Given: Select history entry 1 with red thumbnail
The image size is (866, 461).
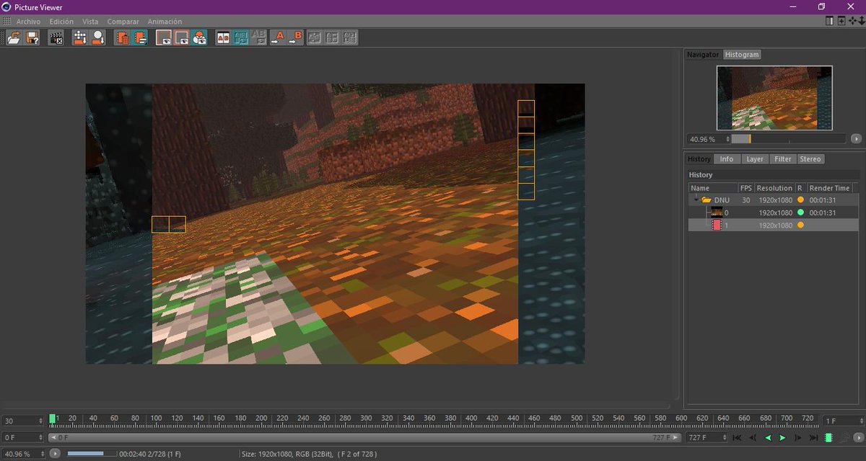Looking at the screenshot, I should pyautogui.click(x=773, y=225).
